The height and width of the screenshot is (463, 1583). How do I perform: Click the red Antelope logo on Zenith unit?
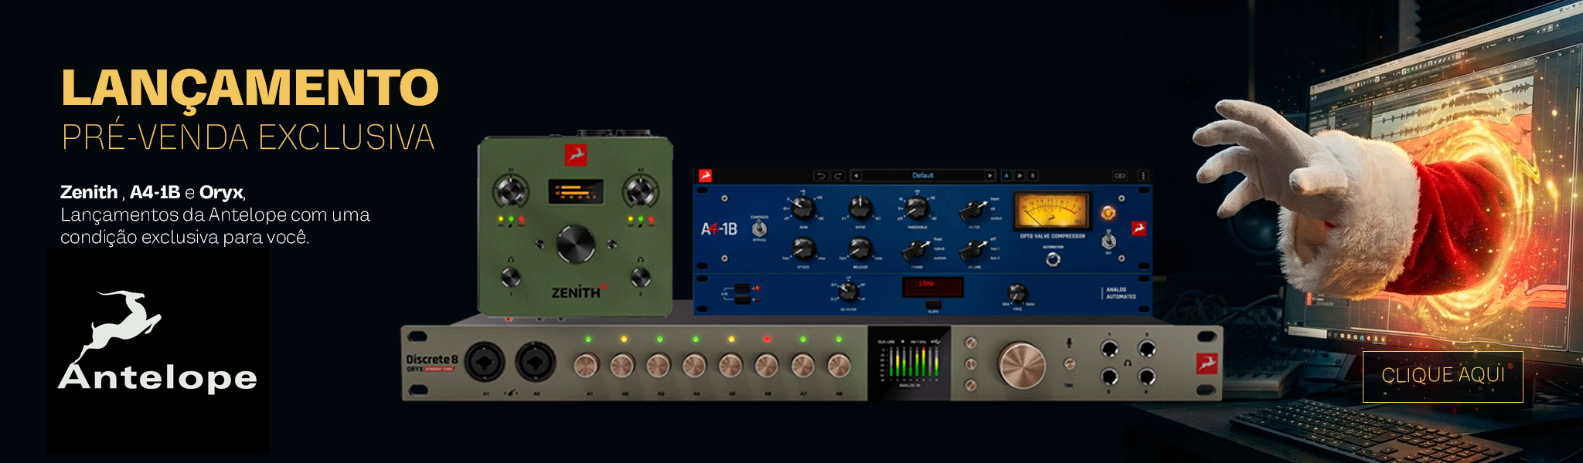click(575, 154)
